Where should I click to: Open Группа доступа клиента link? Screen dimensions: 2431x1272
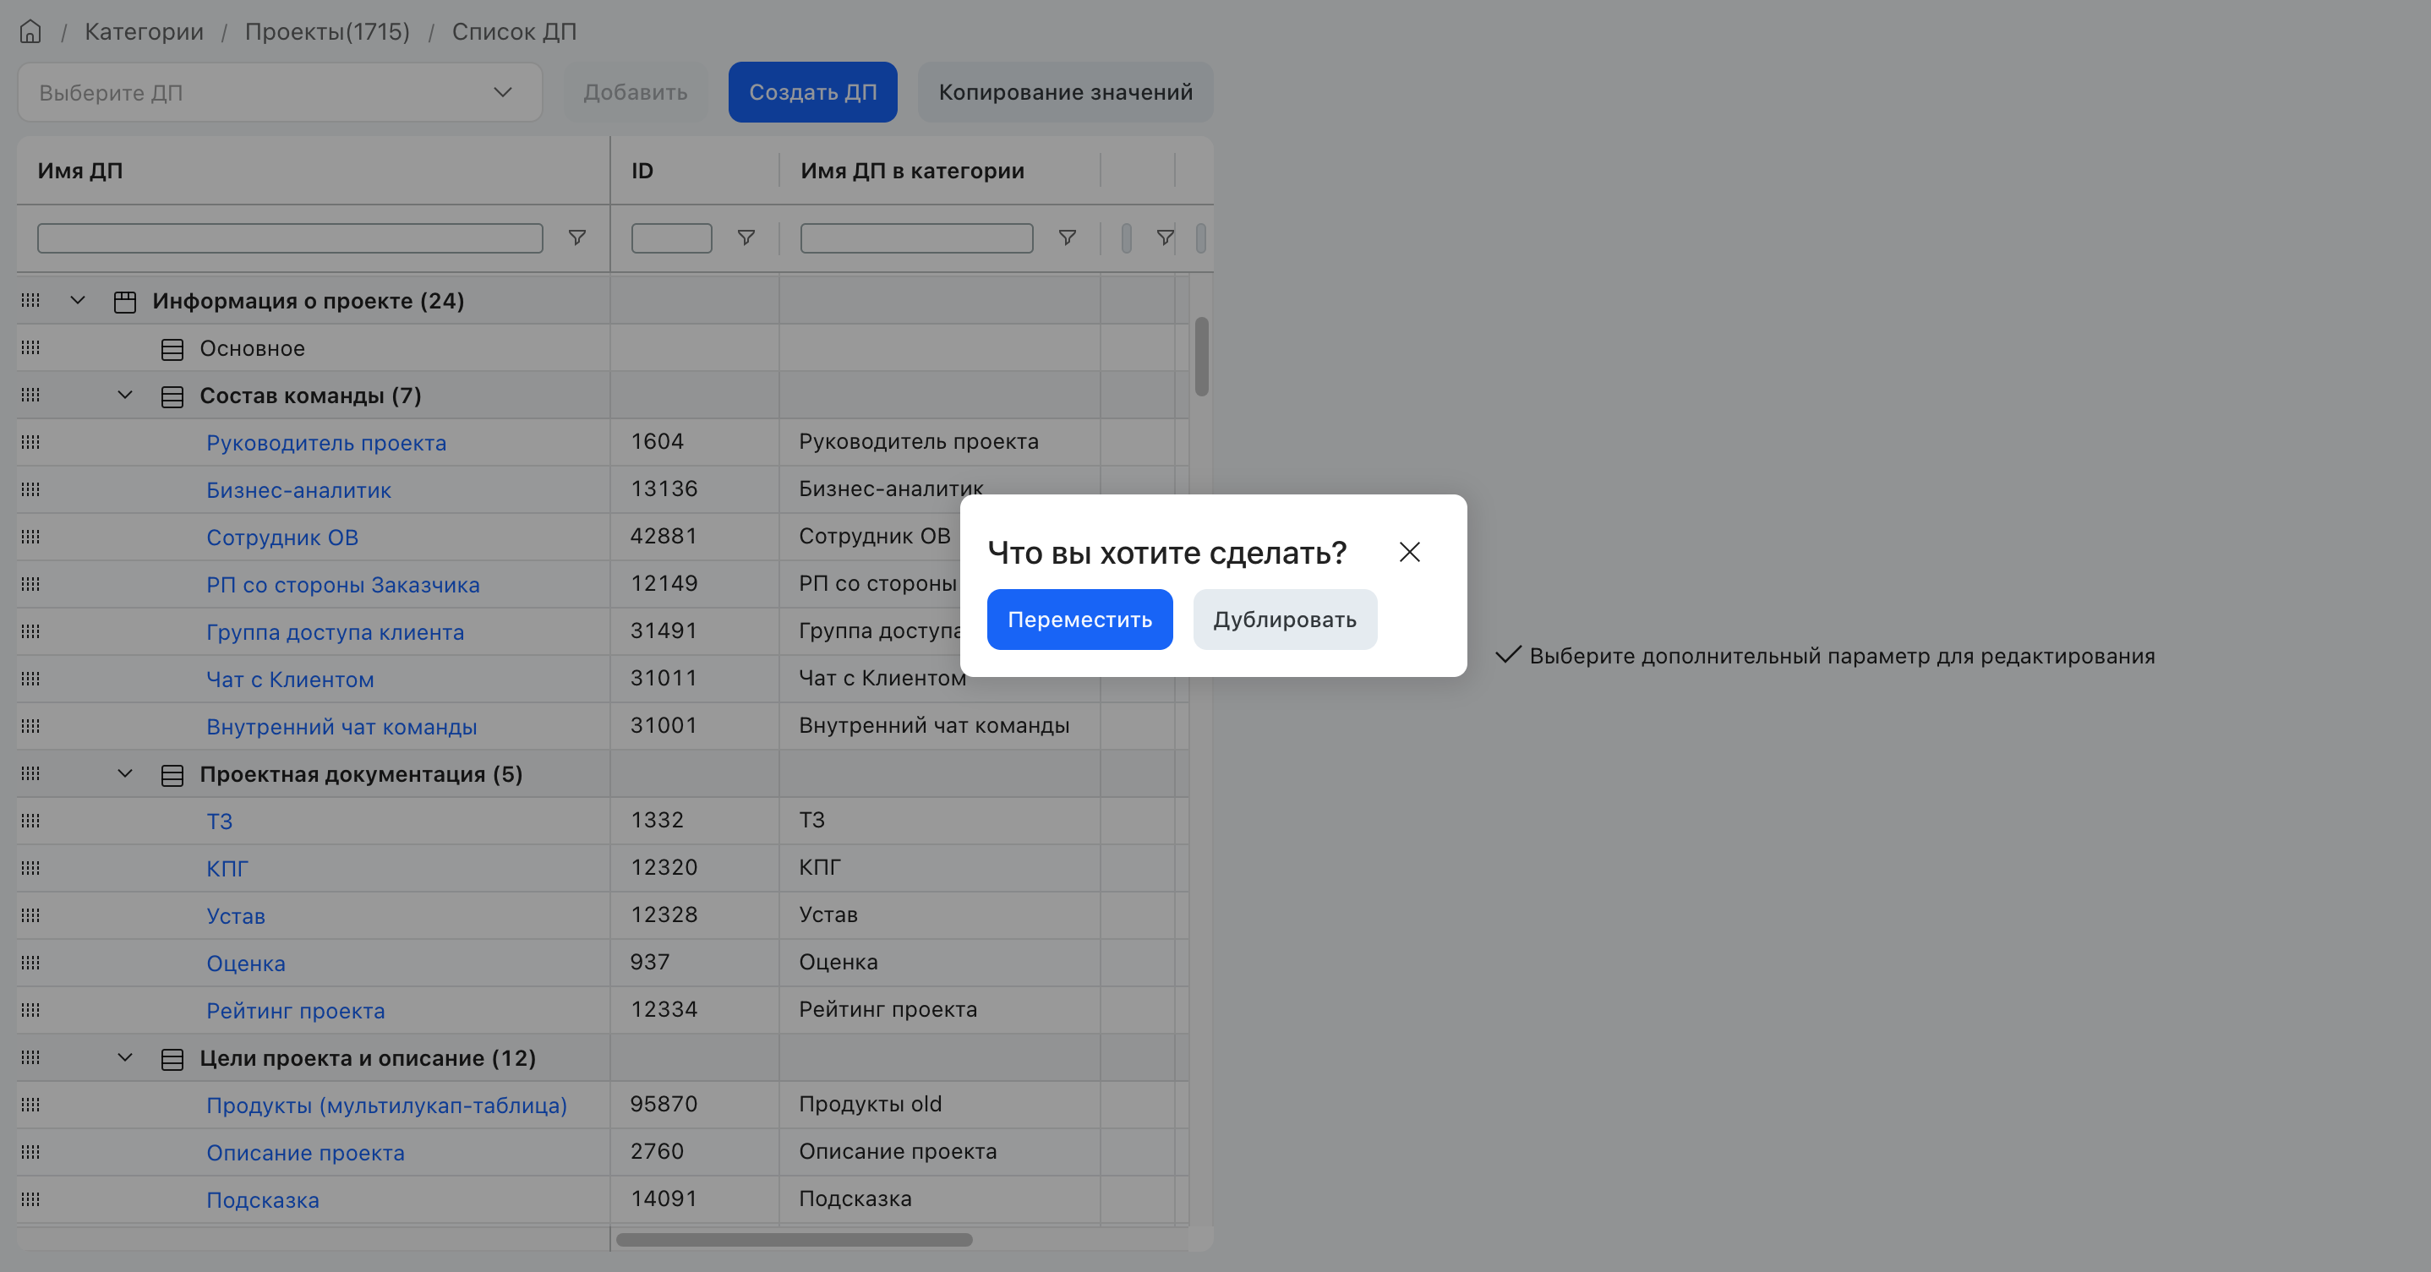335,631
